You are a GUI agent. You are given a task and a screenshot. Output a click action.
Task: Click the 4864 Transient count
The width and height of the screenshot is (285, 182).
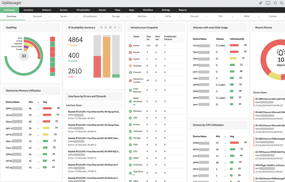[x=75, y=40]
